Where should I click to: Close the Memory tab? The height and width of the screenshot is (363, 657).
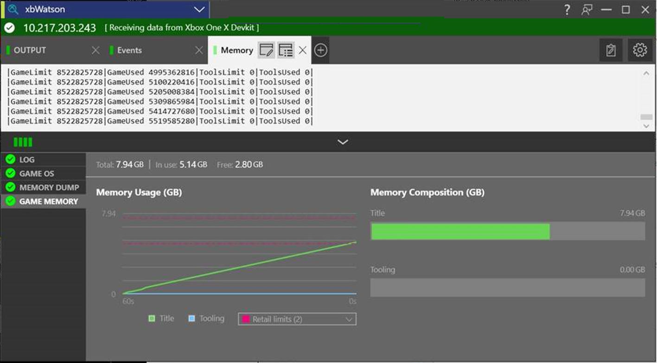coord(302,50)
